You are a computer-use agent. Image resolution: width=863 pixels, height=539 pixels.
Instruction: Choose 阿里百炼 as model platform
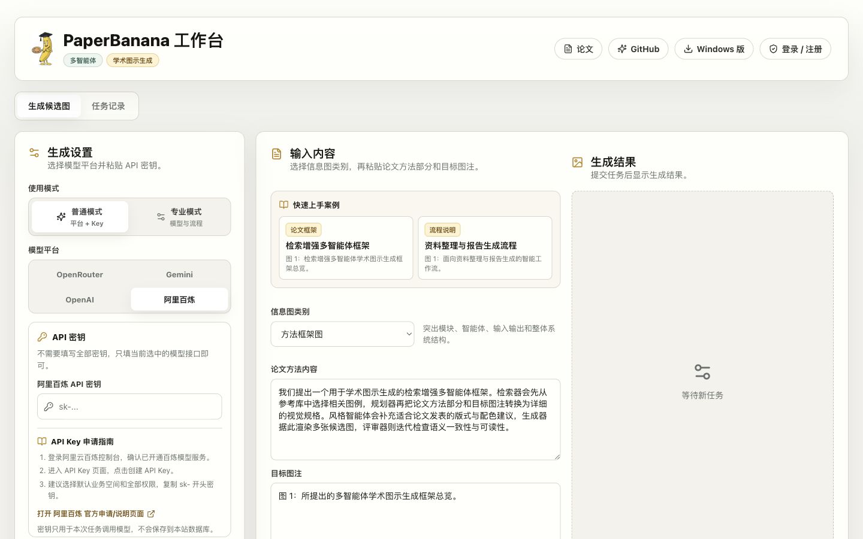(179, 300)
